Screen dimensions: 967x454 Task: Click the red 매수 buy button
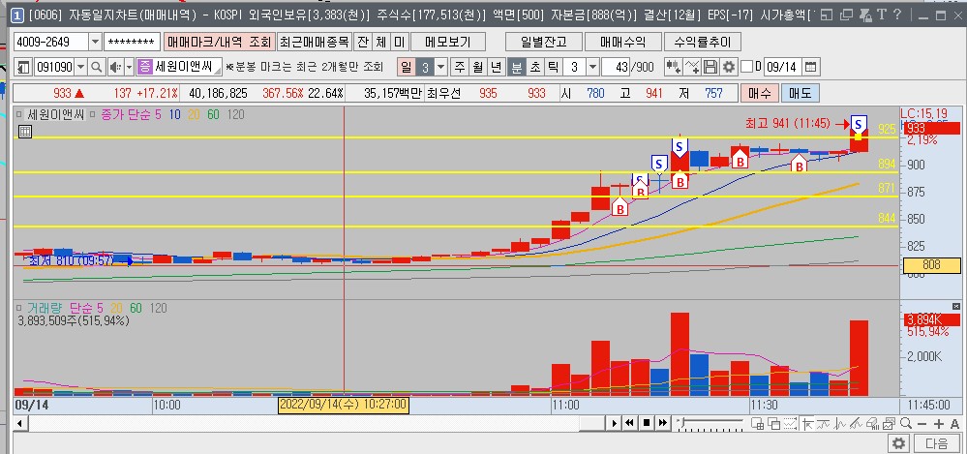click(x=759, y=93)
